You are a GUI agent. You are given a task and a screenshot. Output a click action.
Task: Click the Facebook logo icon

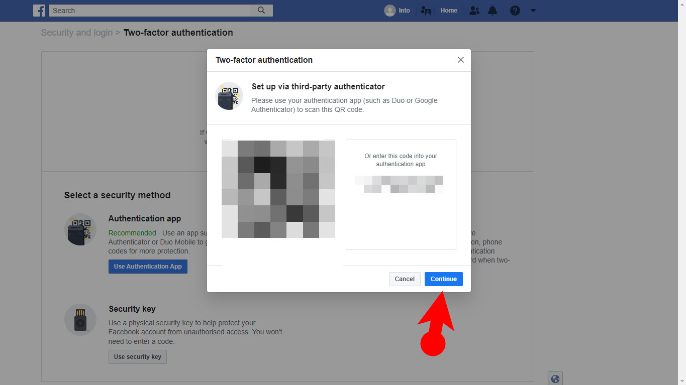39,11
